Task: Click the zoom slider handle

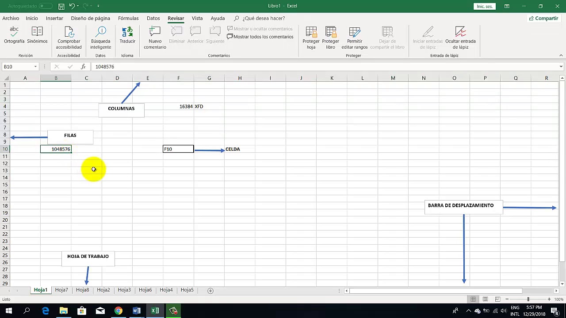Action: tap(528, 299)
